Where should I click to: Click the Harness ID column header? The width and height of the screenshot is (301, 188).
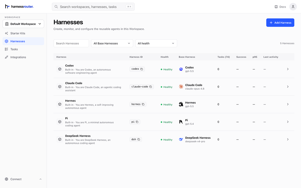[136, 57]
